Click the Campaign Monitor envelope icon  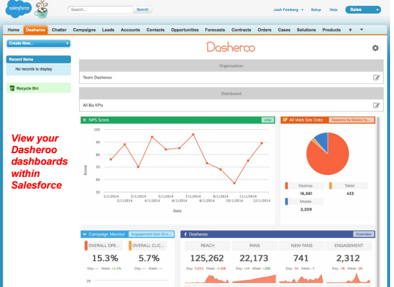point(85,234)
